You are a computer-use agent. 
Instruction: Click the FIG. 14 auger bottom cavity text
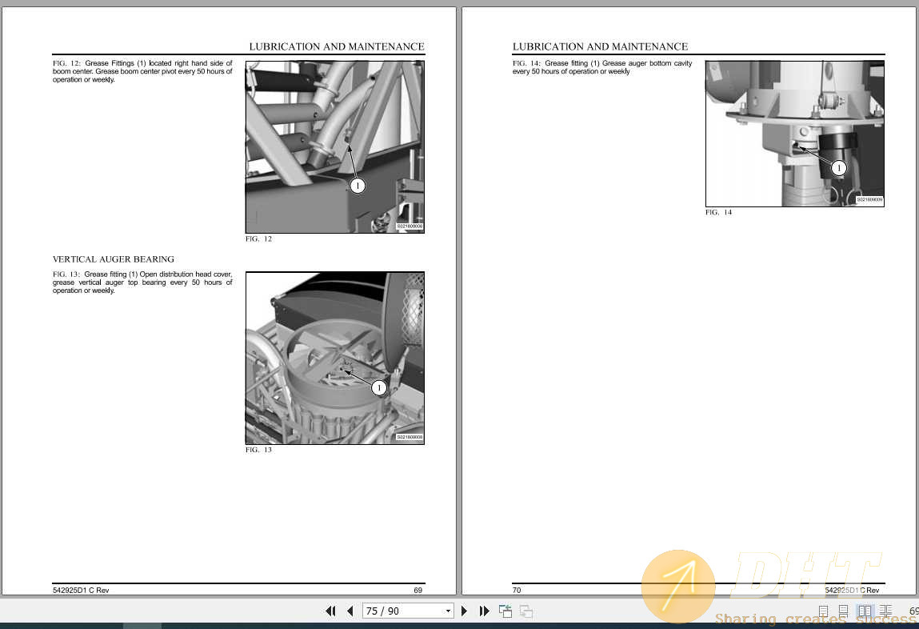tap(602, 67)
